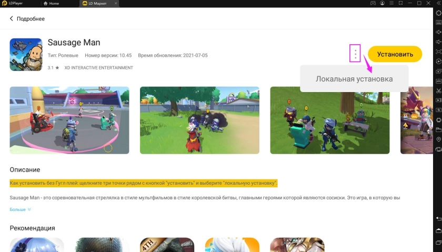Open first screenshot with pink circle arena
This screenshot has height=252, width=442.
(x=69, y=120)
